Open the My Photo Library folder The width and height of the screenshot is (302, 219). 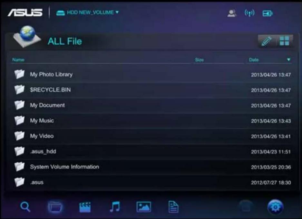152,74
